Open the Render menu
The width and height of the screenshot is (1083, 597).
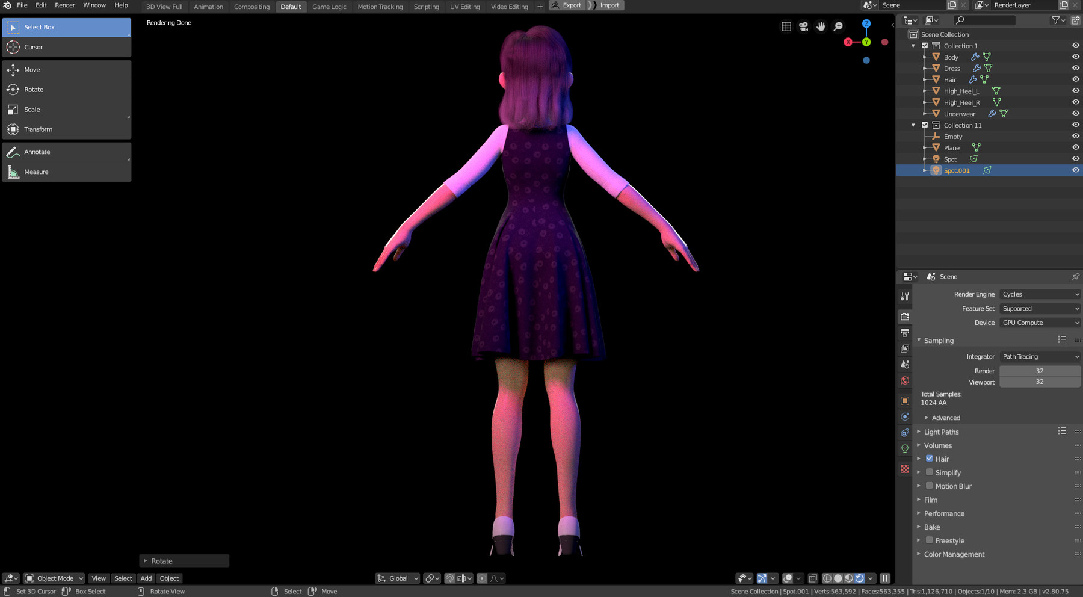pyautogui.click(x=65, y=5)
